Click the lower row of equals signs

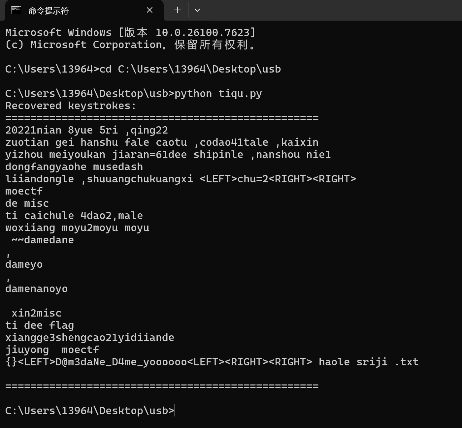click(x=162, y=386)
